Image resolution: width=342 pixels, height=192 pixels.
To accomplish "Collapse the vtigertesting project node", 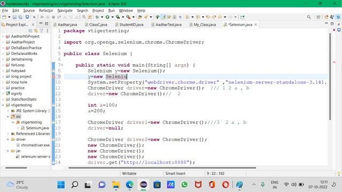I will coord(3,105).
